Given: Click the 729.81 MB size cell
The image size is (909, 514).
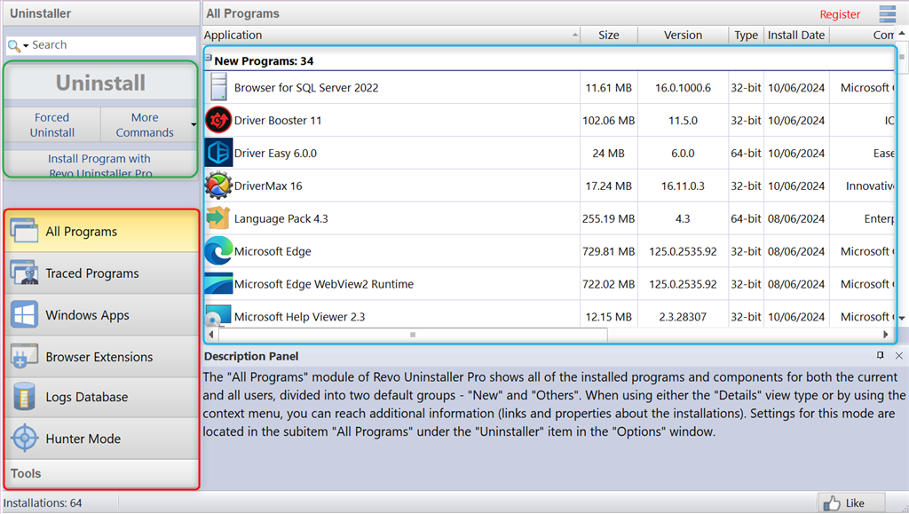Looking at the screenshot, I should coord(608,251).
